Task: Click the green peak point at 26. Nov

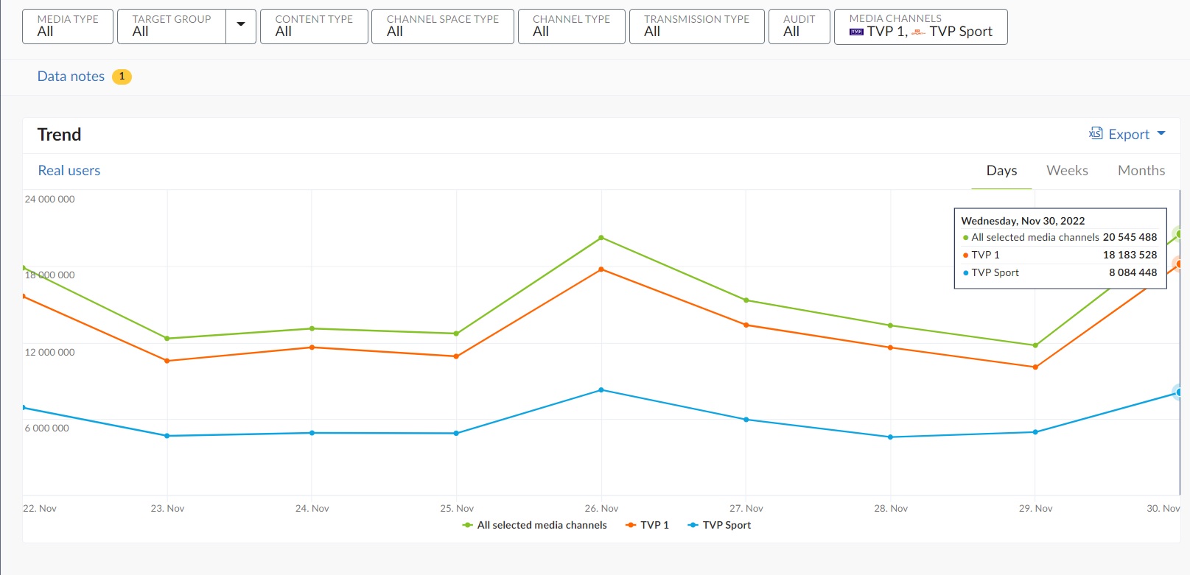Action: tap(601, 238)
